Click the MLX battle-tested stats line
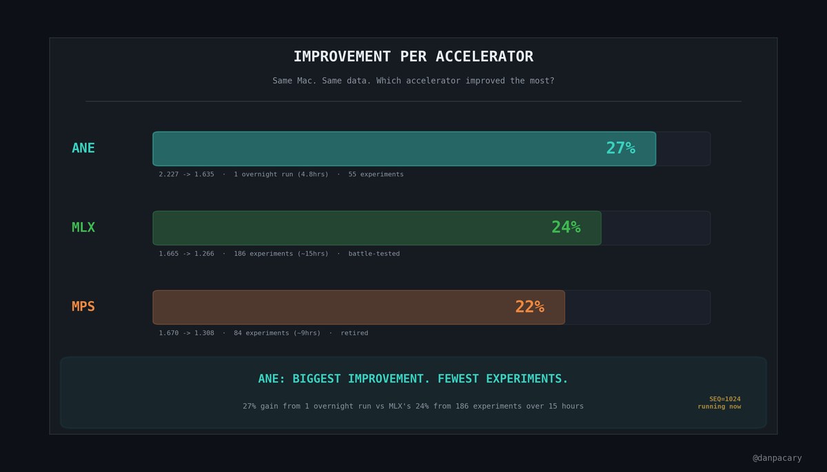This screenshot has height=472, width=827. 279,254
